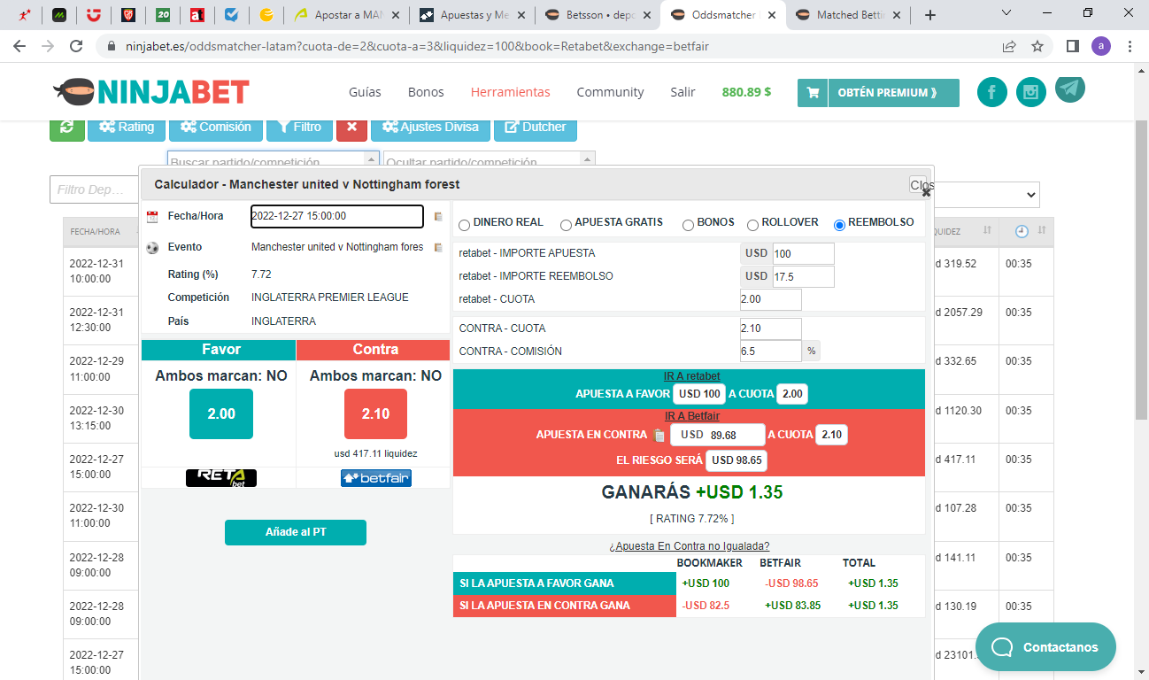
Task: Click the teal 2.00 Favor odds box
Action: [221, 413]
